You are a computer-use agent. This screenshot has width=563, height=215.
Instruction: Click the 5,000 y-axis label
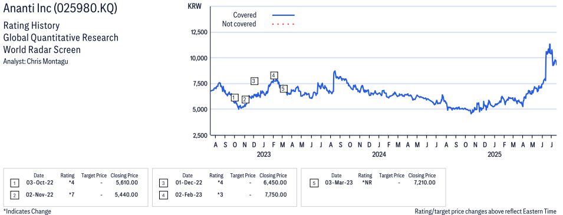[x=200, y=110]
